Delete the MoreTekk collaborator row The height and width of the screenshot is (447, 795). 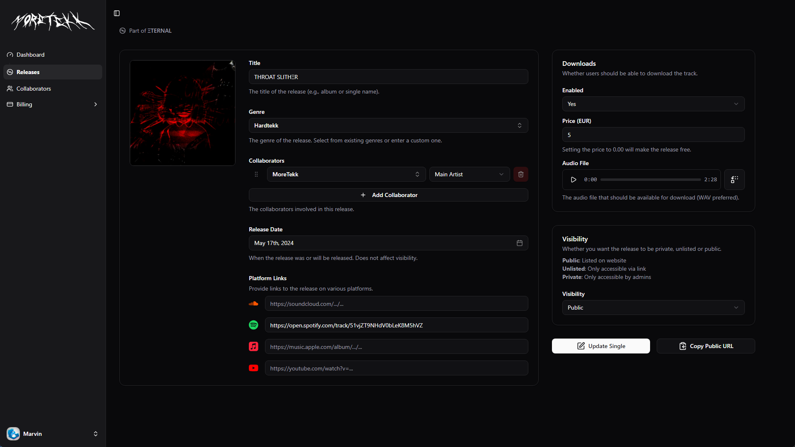520,174
